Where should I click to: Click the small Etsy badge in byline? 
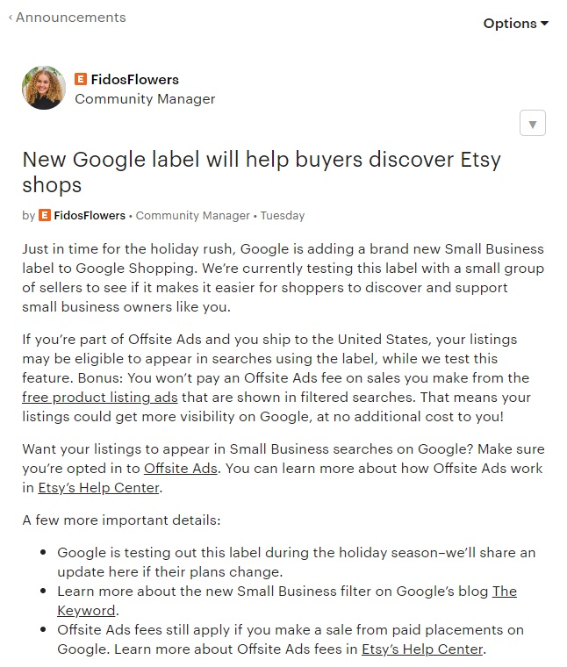(x=45, y=215)
